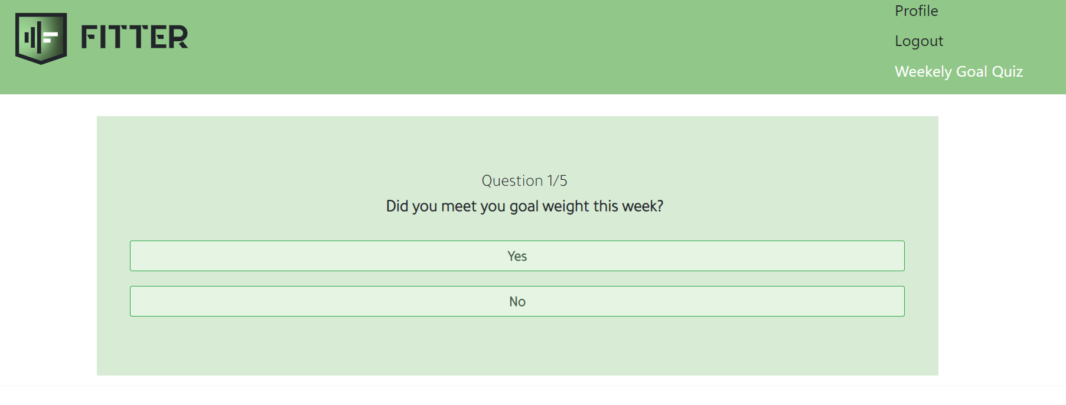Select the FITTER wordmark text
1066x405 pixels.
coord(133,37)
